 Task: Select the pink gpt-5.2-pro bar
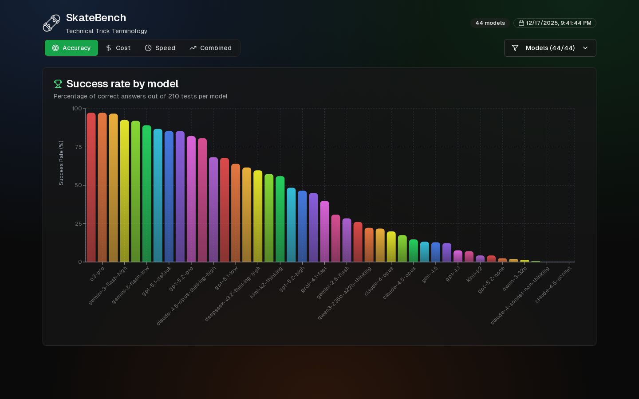coord(191,199)
